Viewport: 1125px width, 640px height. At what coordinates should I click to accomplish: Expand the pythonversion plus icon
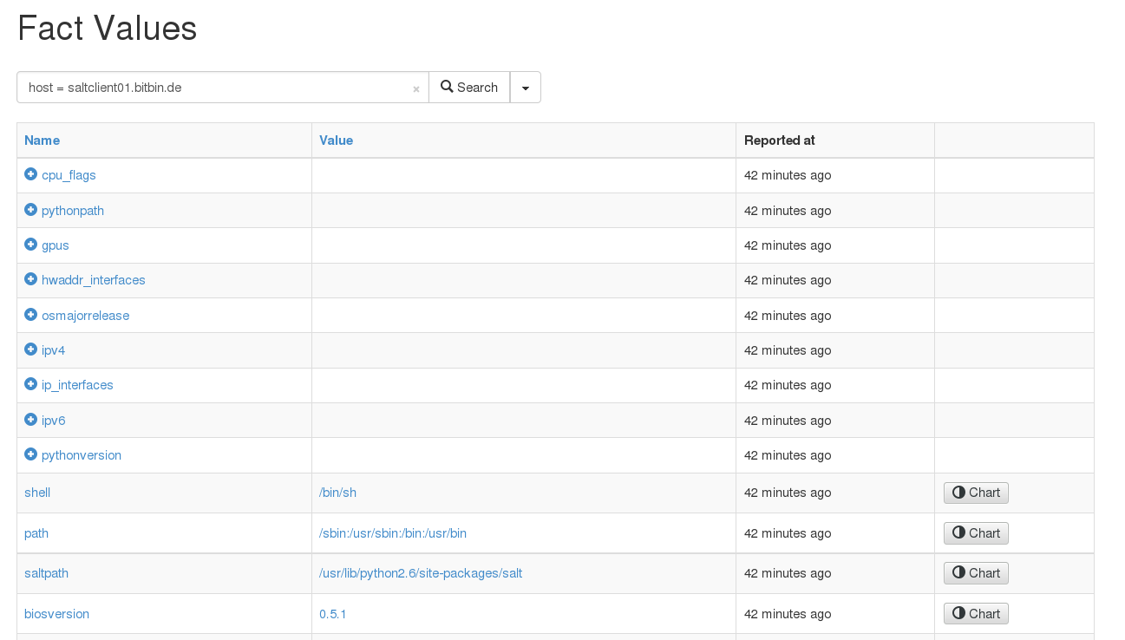30,454
